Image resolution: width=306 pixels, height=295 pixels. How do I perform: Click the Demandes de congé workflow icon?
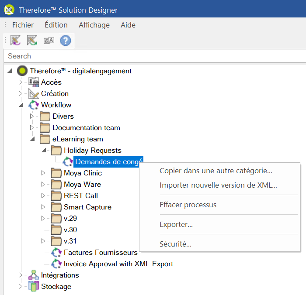pos(68,161)
